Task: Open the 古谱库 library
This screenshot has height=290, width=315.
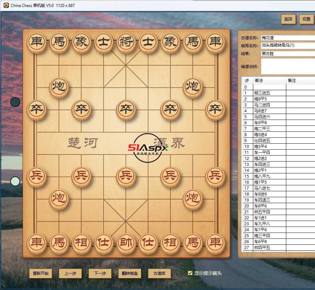Action: click(159, 273)
